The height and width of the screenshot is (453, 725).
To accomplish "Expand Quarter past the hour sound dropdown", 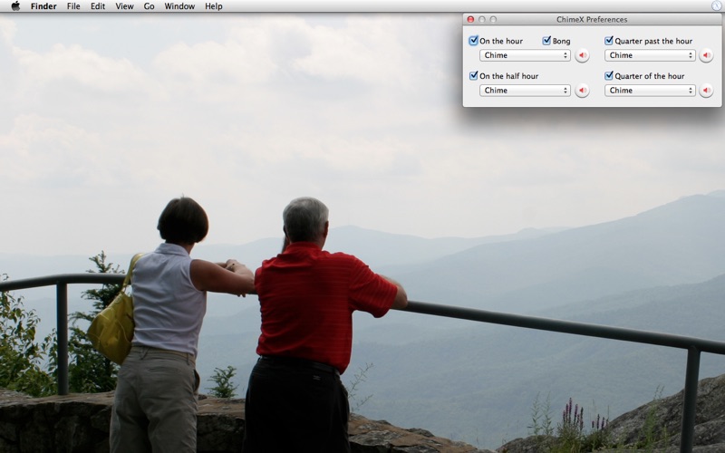I will tap(650, 55).
